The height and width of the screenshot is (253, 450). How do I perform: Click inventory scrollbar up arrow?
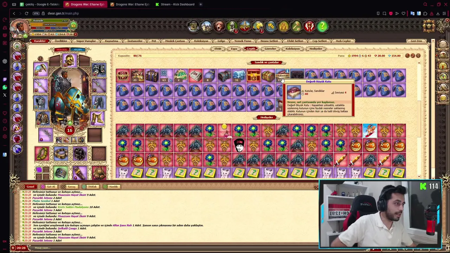pos(419,63)
